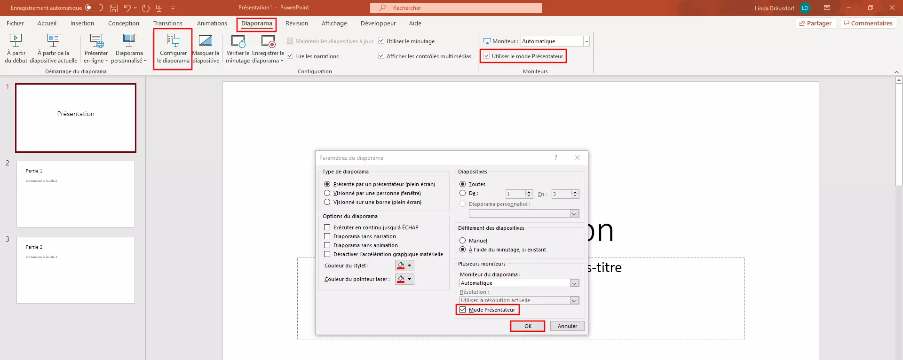Select De: slide range radio
This screenshot has width=903, height=360.
click(463, 193)
